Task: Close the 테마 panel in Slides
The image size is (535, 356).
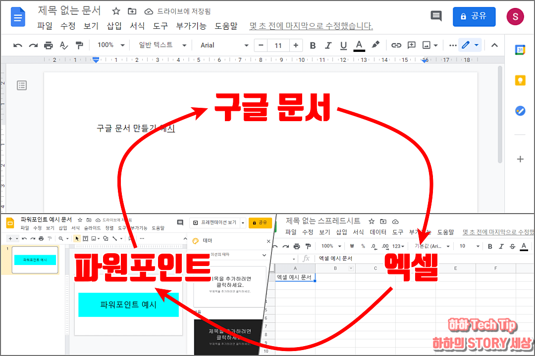Action: click(268, 241)
